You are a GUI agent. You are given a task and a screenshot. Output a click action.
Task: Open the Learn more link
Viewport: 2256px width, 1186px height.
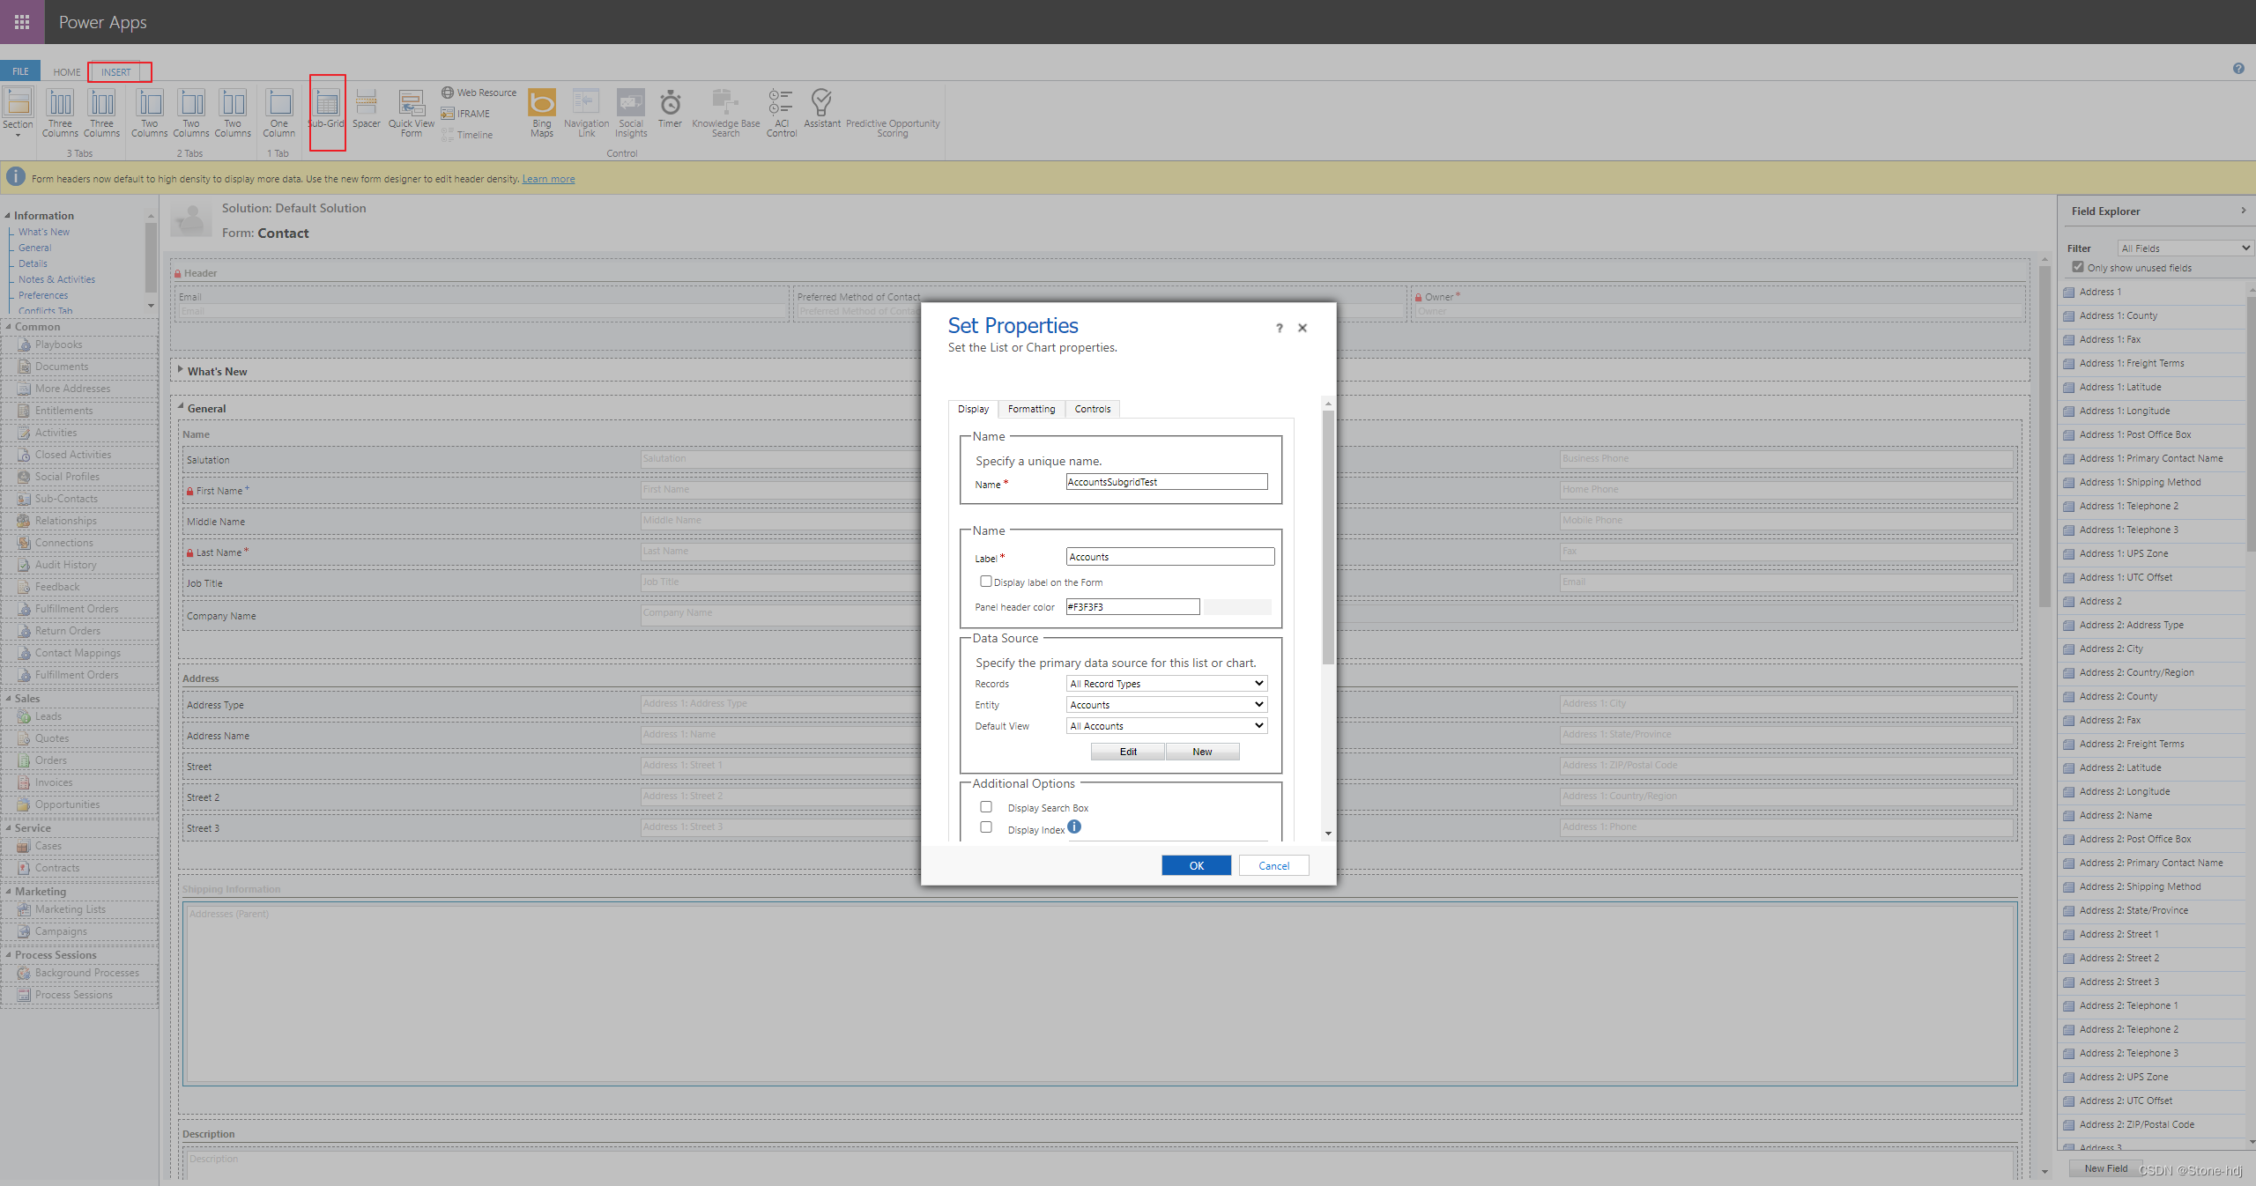pos(548,179)
